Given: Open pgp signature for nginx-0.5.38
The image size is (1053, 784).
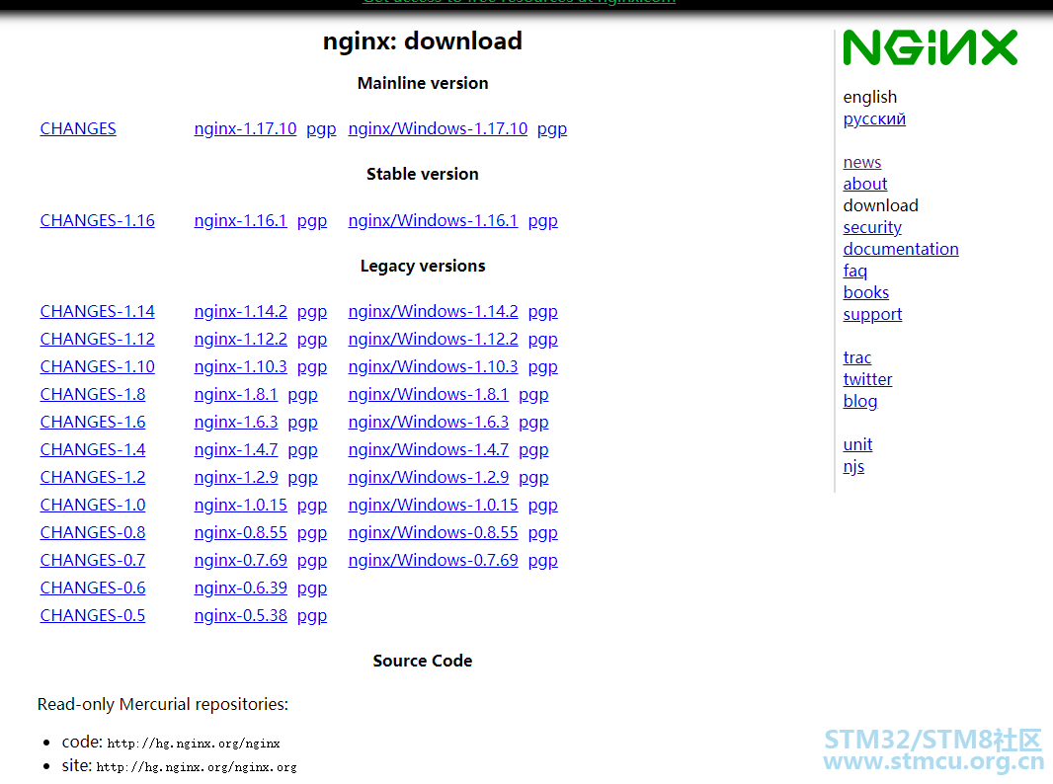Looking at the screenshot, I should click(312, 616).
